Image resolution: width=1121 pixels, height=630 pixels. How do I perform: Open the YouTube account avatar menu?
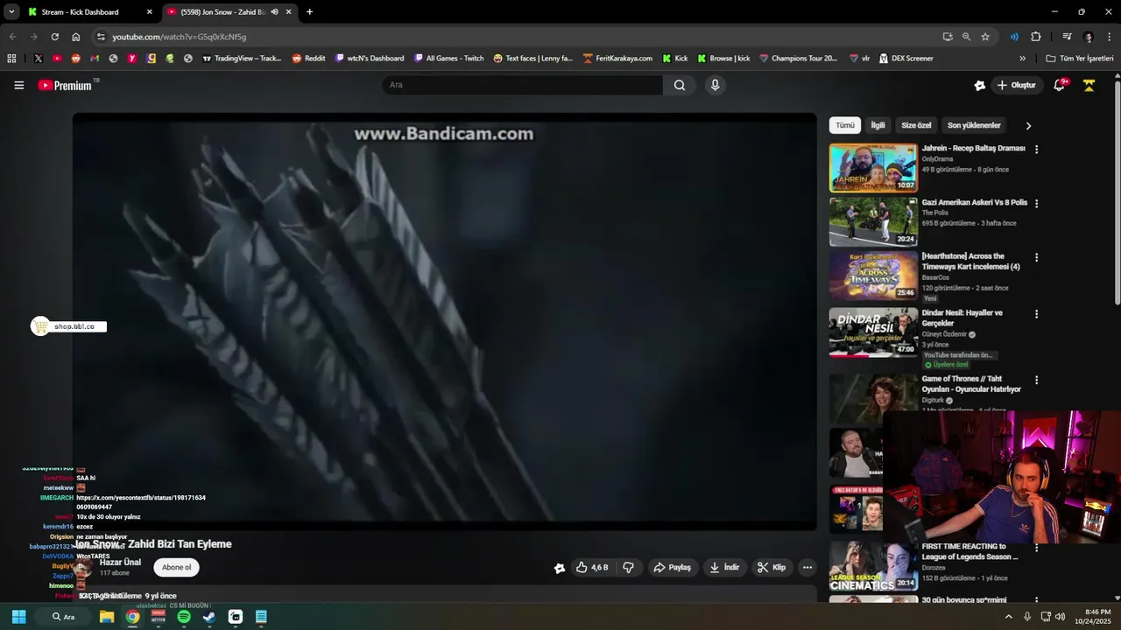[1089, 85]
